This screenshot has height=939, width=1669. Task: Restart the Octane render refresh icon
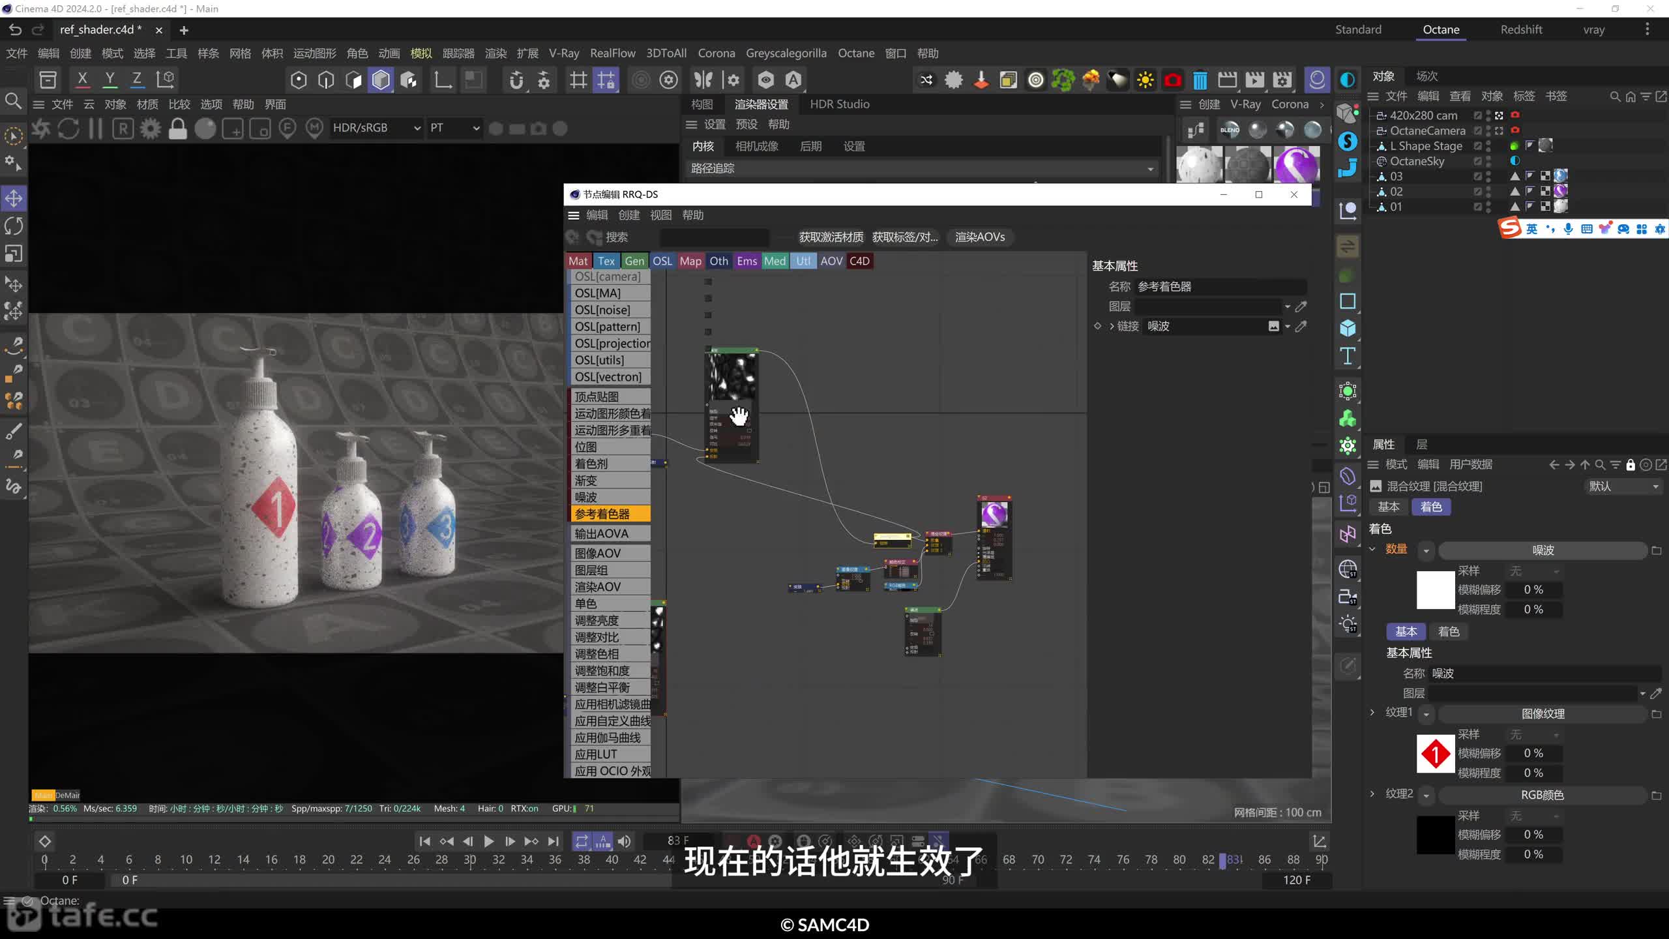[68, 128]
